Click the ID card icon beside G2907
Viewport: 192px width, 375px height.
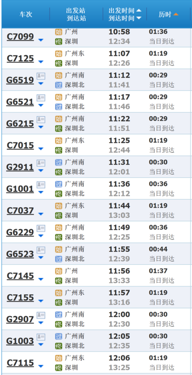[41, 315]
